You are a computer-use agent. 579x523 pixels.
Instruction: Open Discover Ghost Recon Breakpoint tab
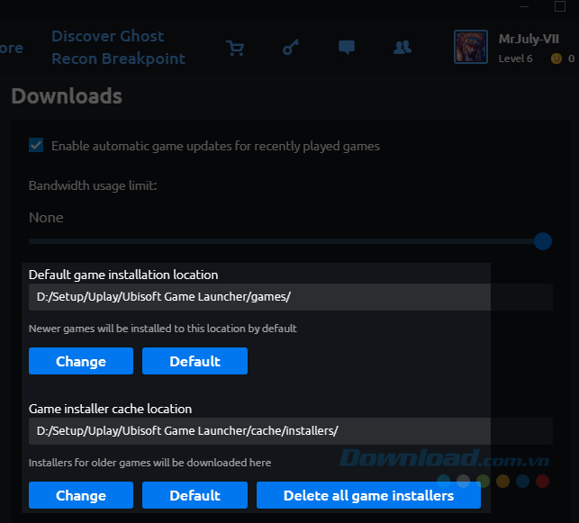[x=118, y=47]
